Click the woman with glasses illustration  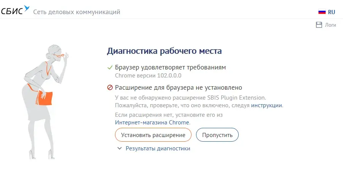point(46,102)
